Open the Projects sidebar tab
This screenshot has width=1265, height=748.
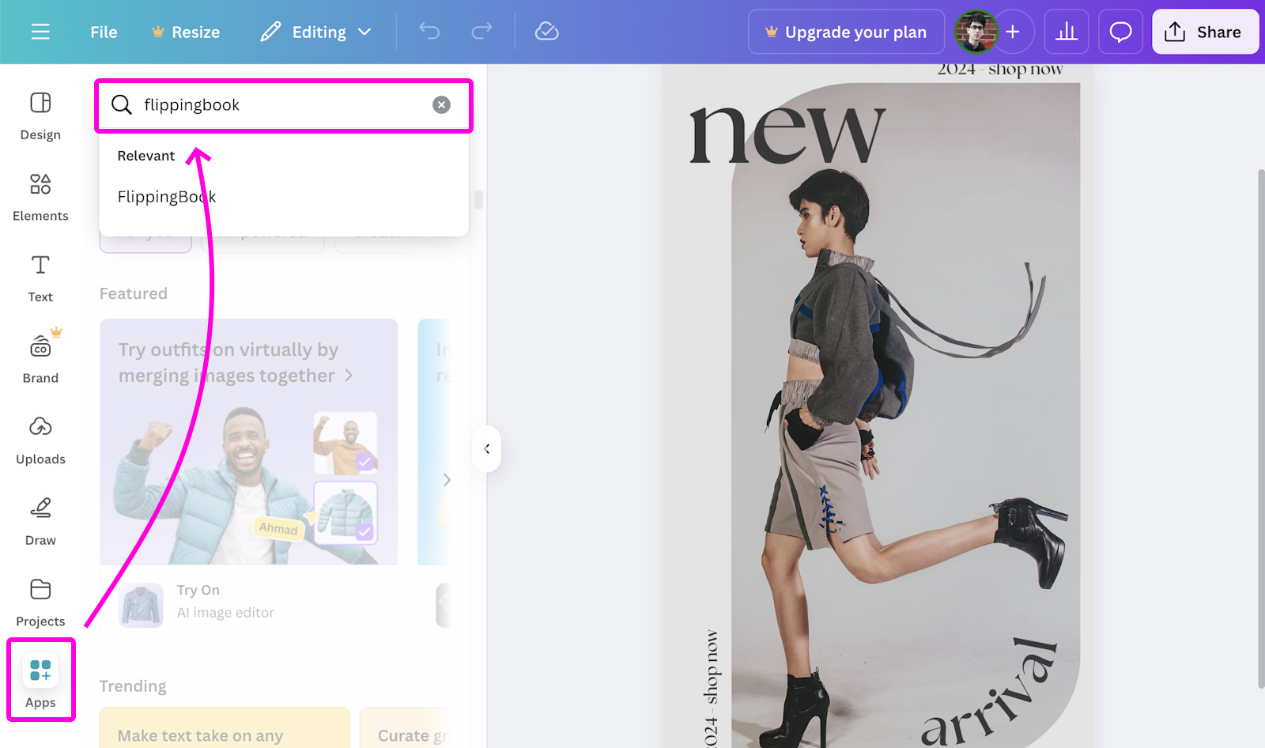point(40,603)
